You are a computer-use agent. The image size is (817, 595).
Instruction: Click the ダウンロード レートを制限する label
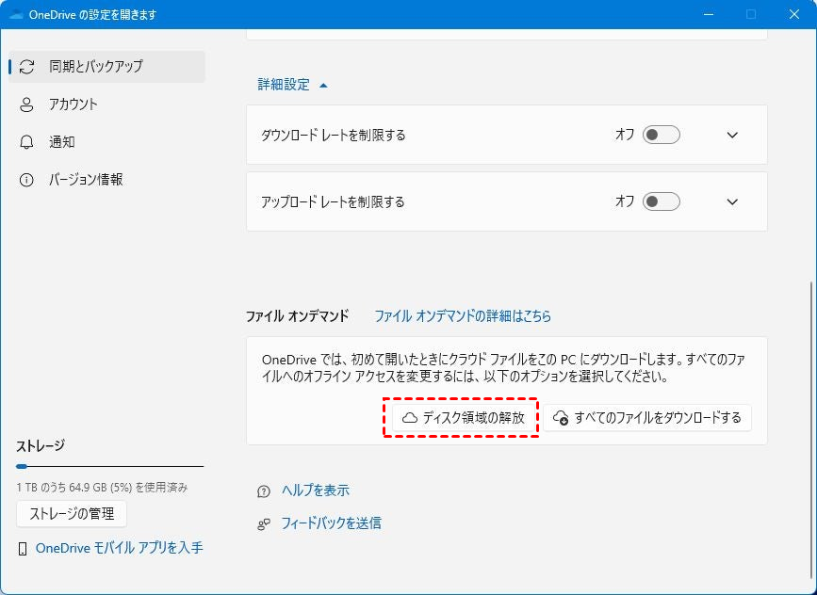point(333,136)
